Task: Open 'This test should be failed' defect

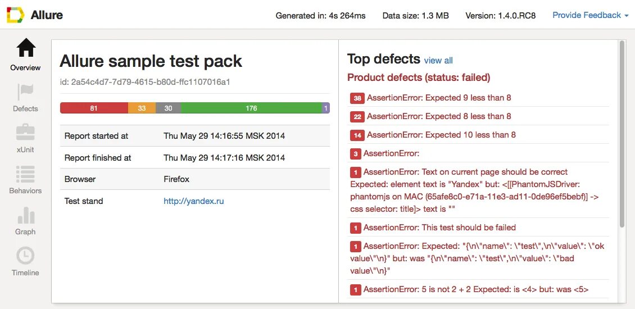Action: click(x=439, y=228)
